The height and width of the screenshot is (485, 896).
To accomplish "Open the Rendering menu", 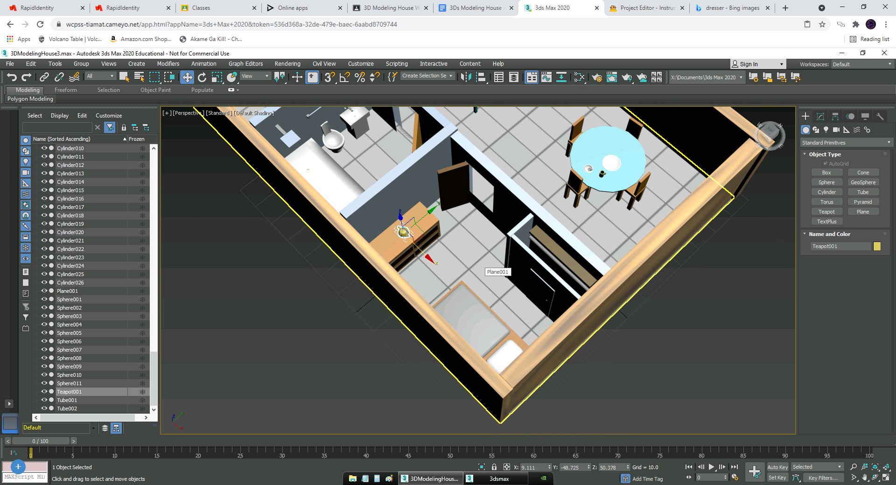I will [287, 63].
